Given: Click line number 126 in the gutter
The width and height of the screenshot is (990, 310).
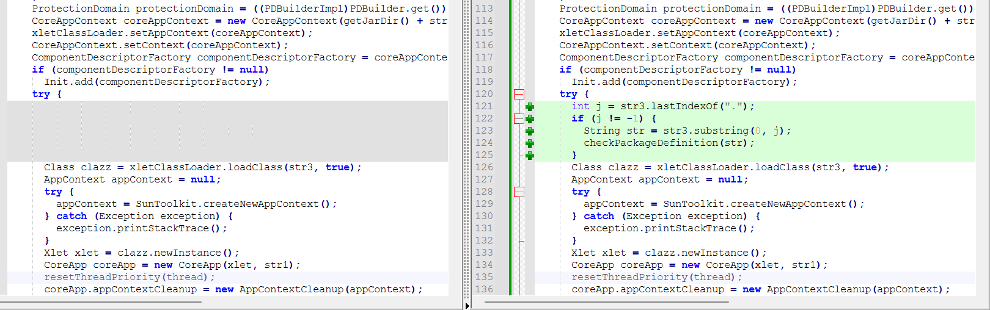Looking at the screenshot, I should tap(484, 167).
